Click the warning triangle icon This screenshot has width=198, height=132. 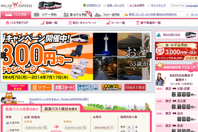click(x=159, y=35)
